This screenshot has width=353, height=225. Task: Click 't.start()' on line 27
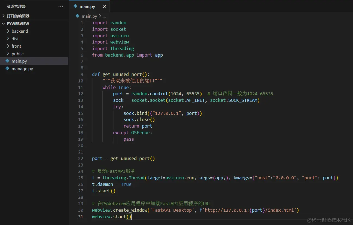point(104,191)
